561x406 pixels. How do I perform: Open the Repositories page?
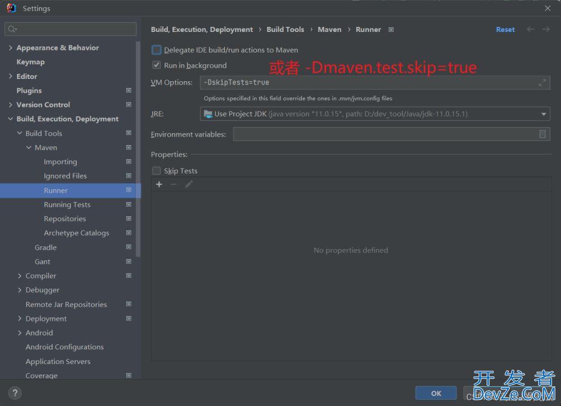[65, 218]
